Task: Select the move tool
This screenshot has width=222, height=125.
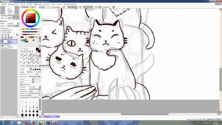Action: pyautogui.click(x=22, y=52)
